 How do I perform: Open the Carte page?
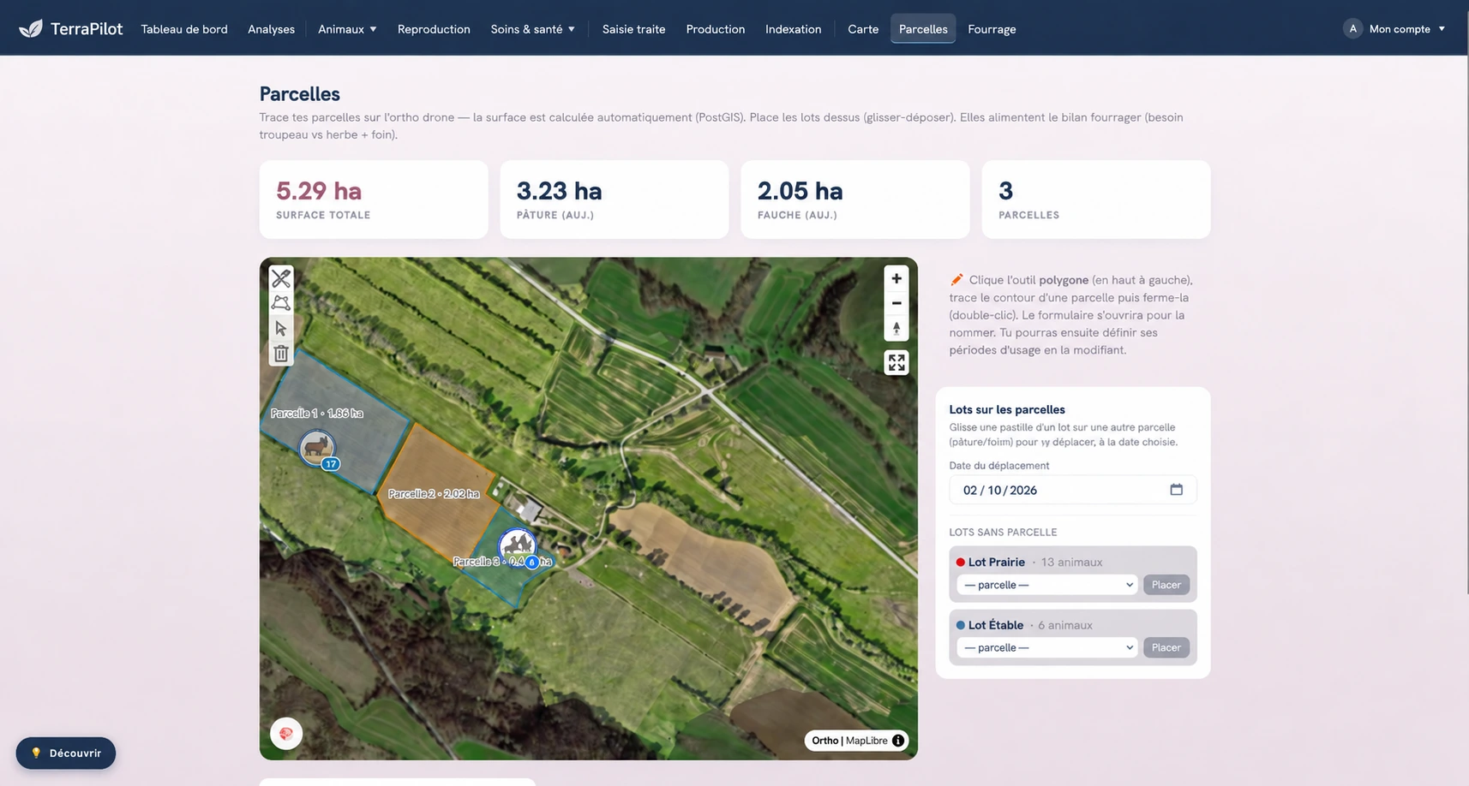pos(863,29)
